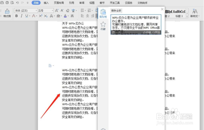Expand quick access toolbar customize arrow
The width and height of the screenshot is (204, 130).
coord(28,3)
